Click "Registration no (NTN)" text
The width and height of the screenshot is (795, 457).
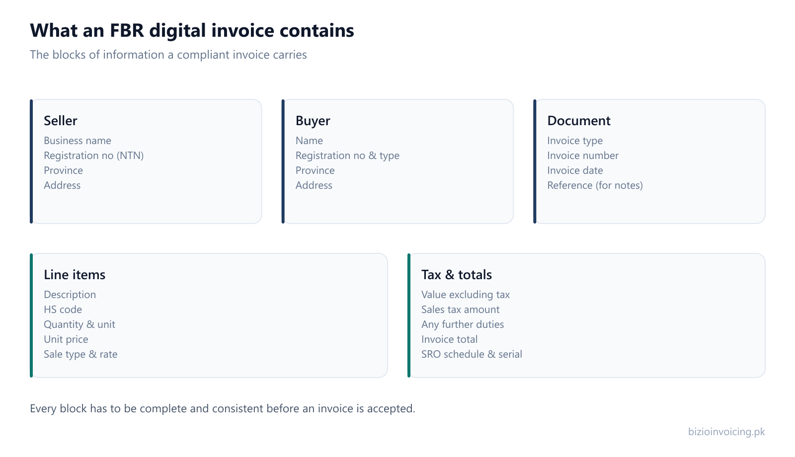tap(94, 155)
